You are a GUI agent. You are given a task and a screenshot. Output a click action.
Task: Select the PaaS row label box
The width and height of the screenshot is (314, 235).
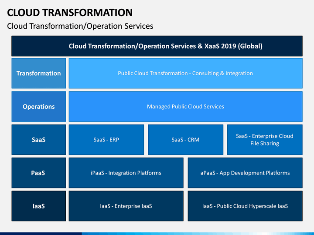[x=39, y=173]
